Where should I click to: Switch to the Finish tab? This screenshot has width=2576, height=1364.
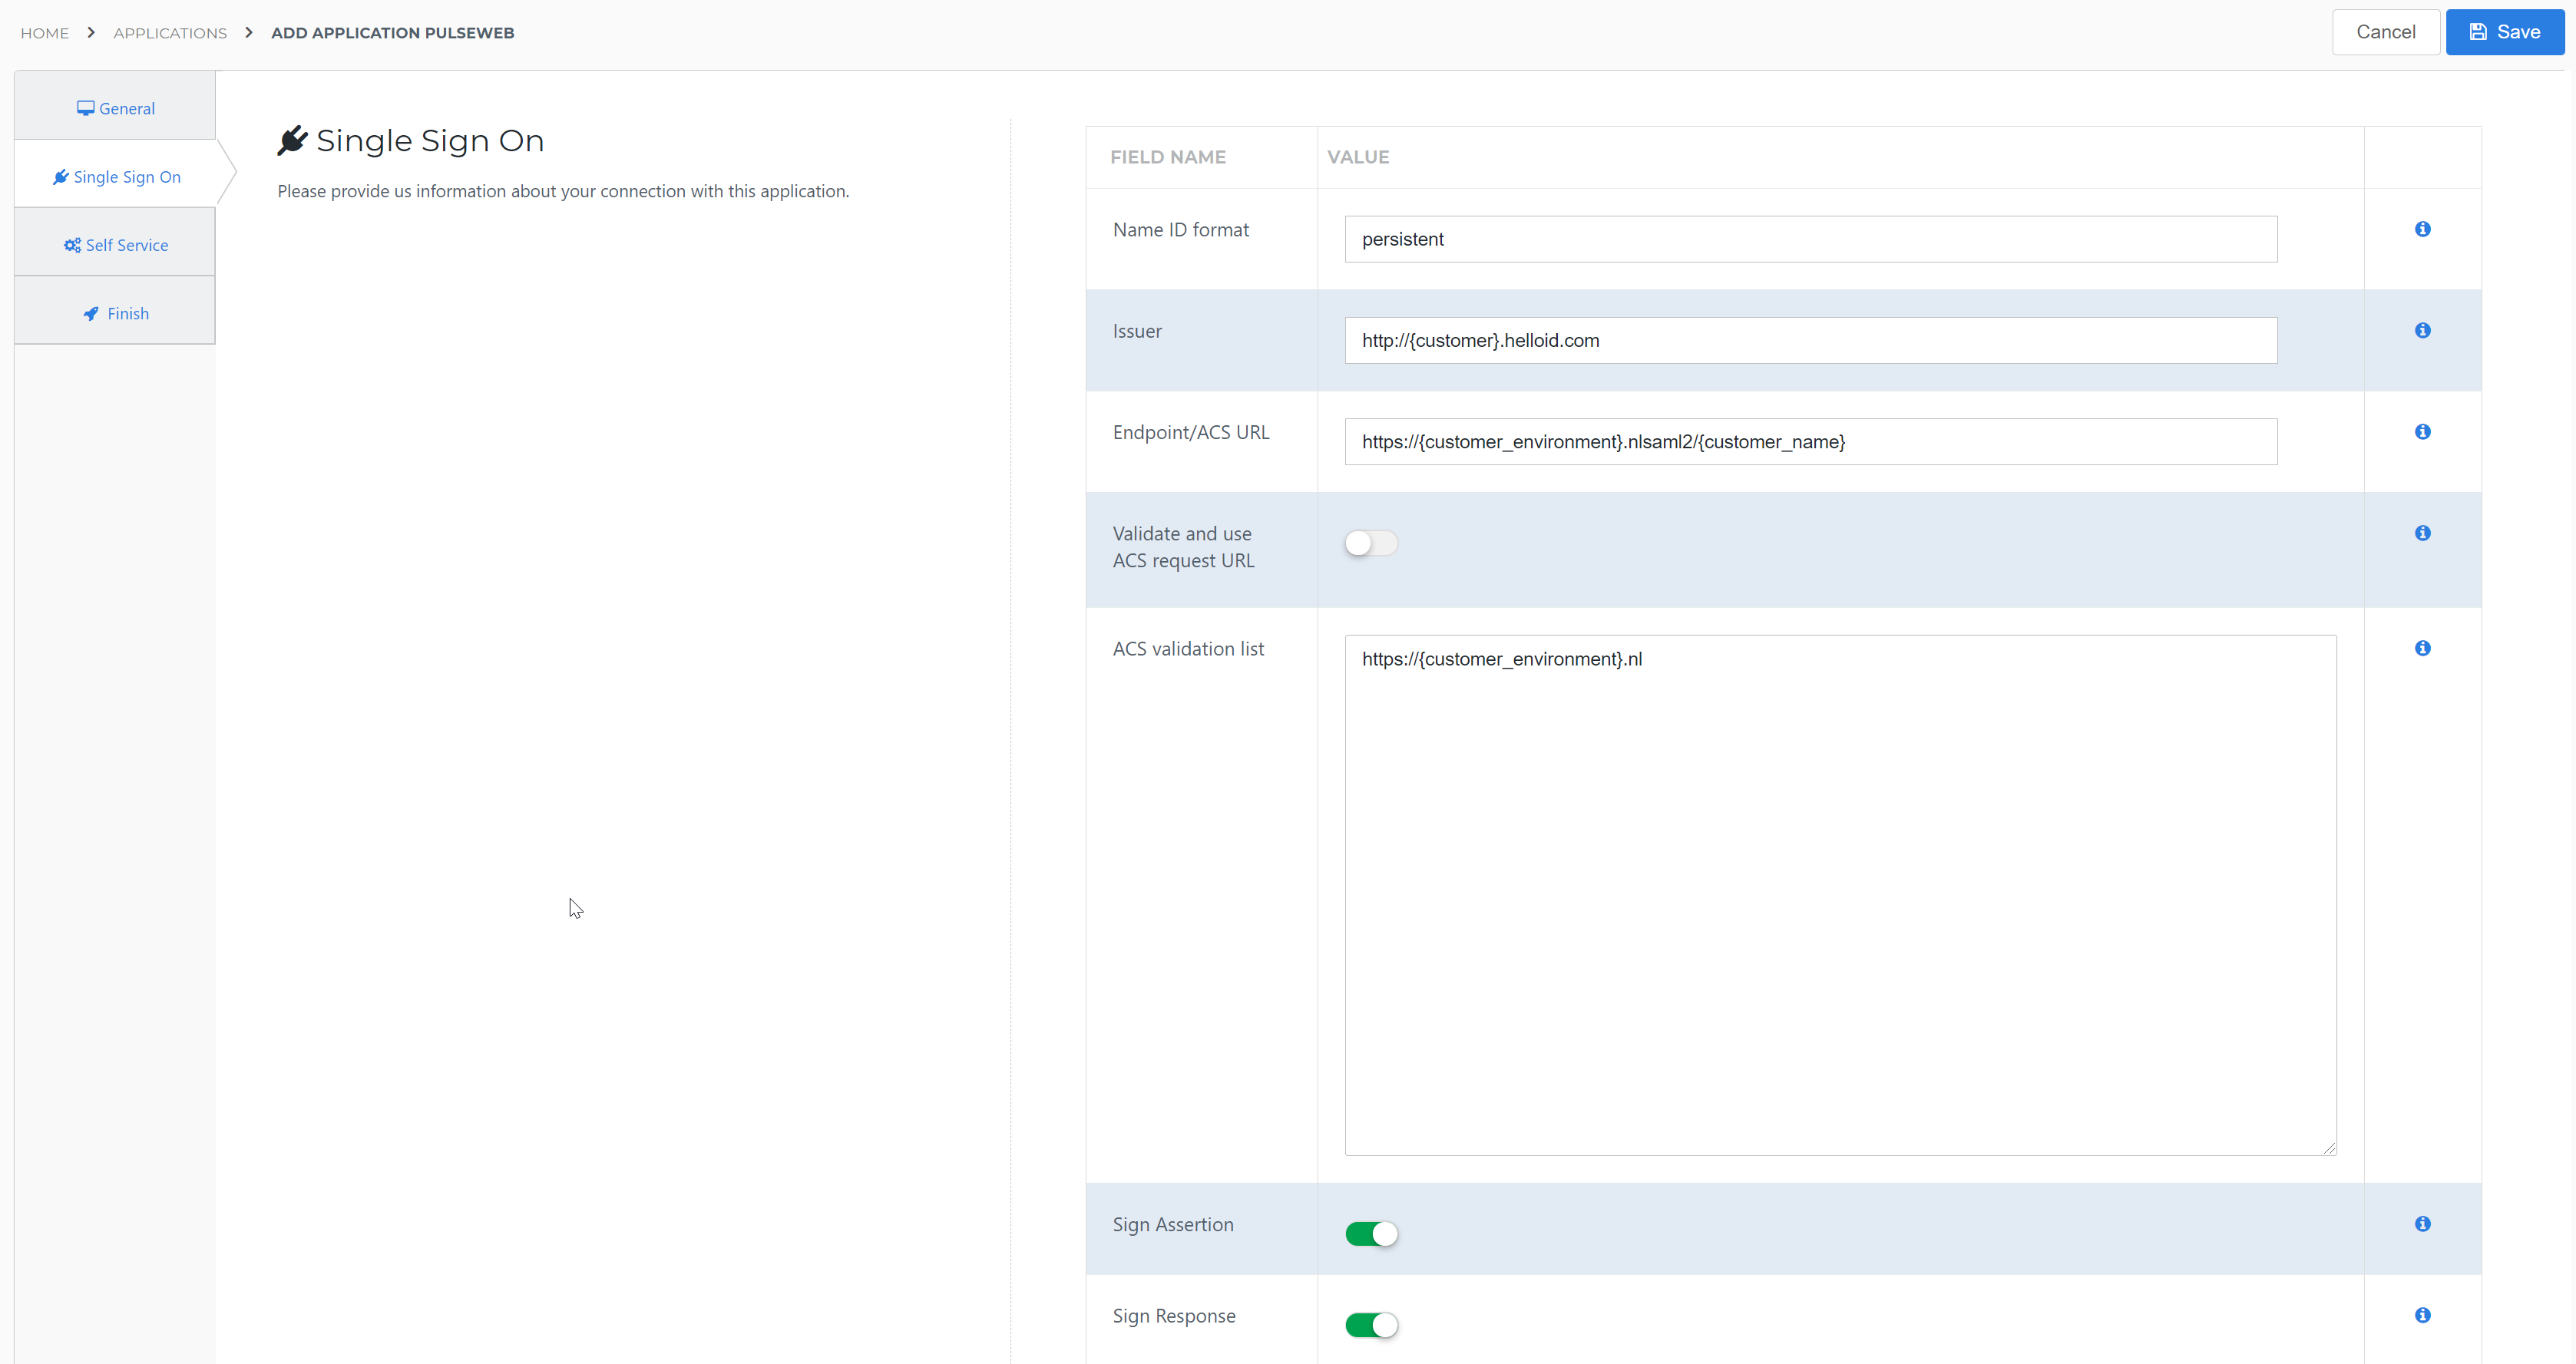pos(115,310)
